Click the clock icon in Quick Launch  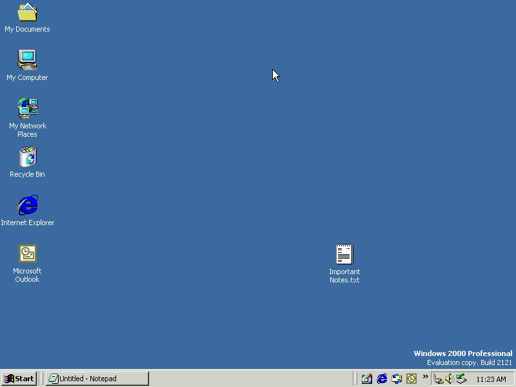point(411,379)
